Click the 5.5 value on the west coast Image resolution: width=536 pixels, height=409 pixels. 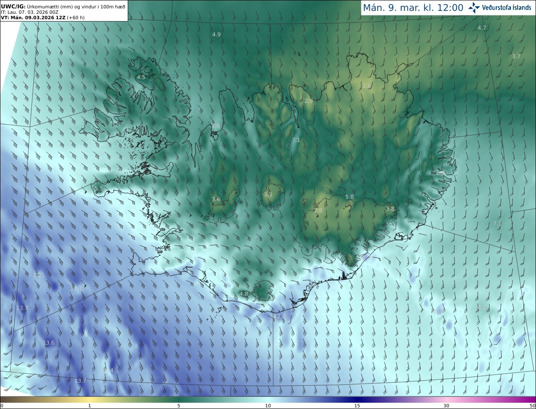click(x=99, y=189)
